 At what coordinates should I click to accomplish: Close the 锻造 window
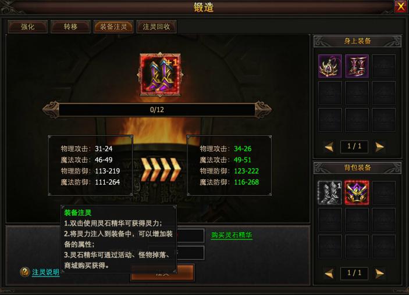400,6
